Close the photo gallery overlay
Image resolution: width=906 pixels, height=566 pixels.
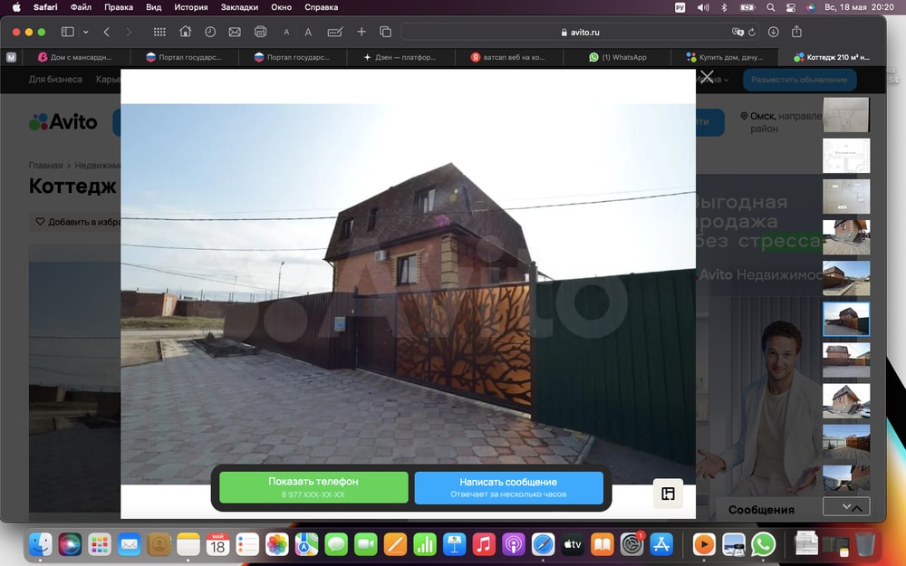tap(707, 77)
